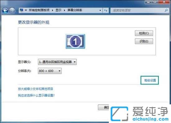Viewport: 171px width, 123px height.
Task: Expand arrow after 显示 breadcrumb
Action: pyautogui.click(x=64, y=10)
